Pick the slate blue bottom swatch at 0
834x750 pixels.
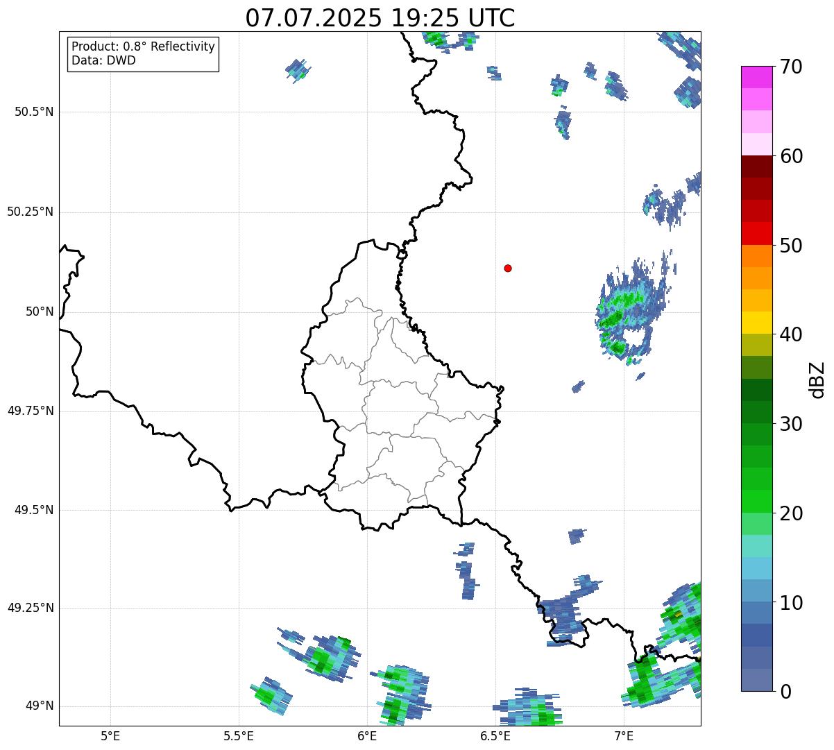tap(756, 680)
